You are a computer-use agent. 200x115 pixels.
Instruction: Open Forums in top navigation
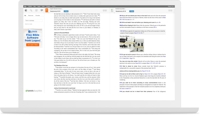coord(54,6)
